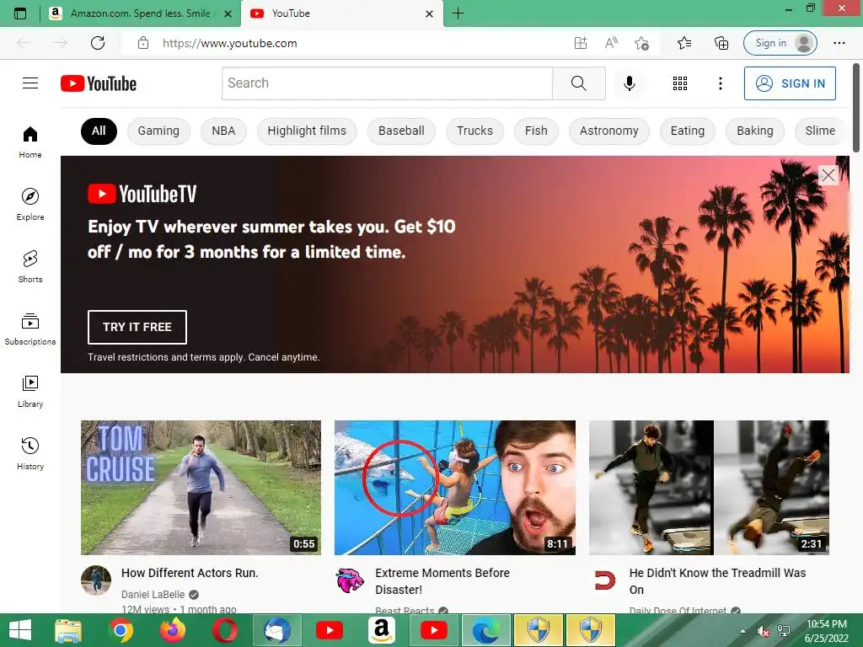Click the muted volume tray icon
The height and width of the screenshot is (647, 863).
(764, 632)
